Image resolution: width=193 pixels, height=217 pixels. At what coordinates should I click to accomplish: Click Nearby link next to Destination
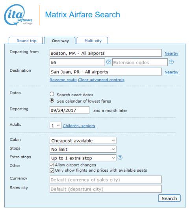171,72
